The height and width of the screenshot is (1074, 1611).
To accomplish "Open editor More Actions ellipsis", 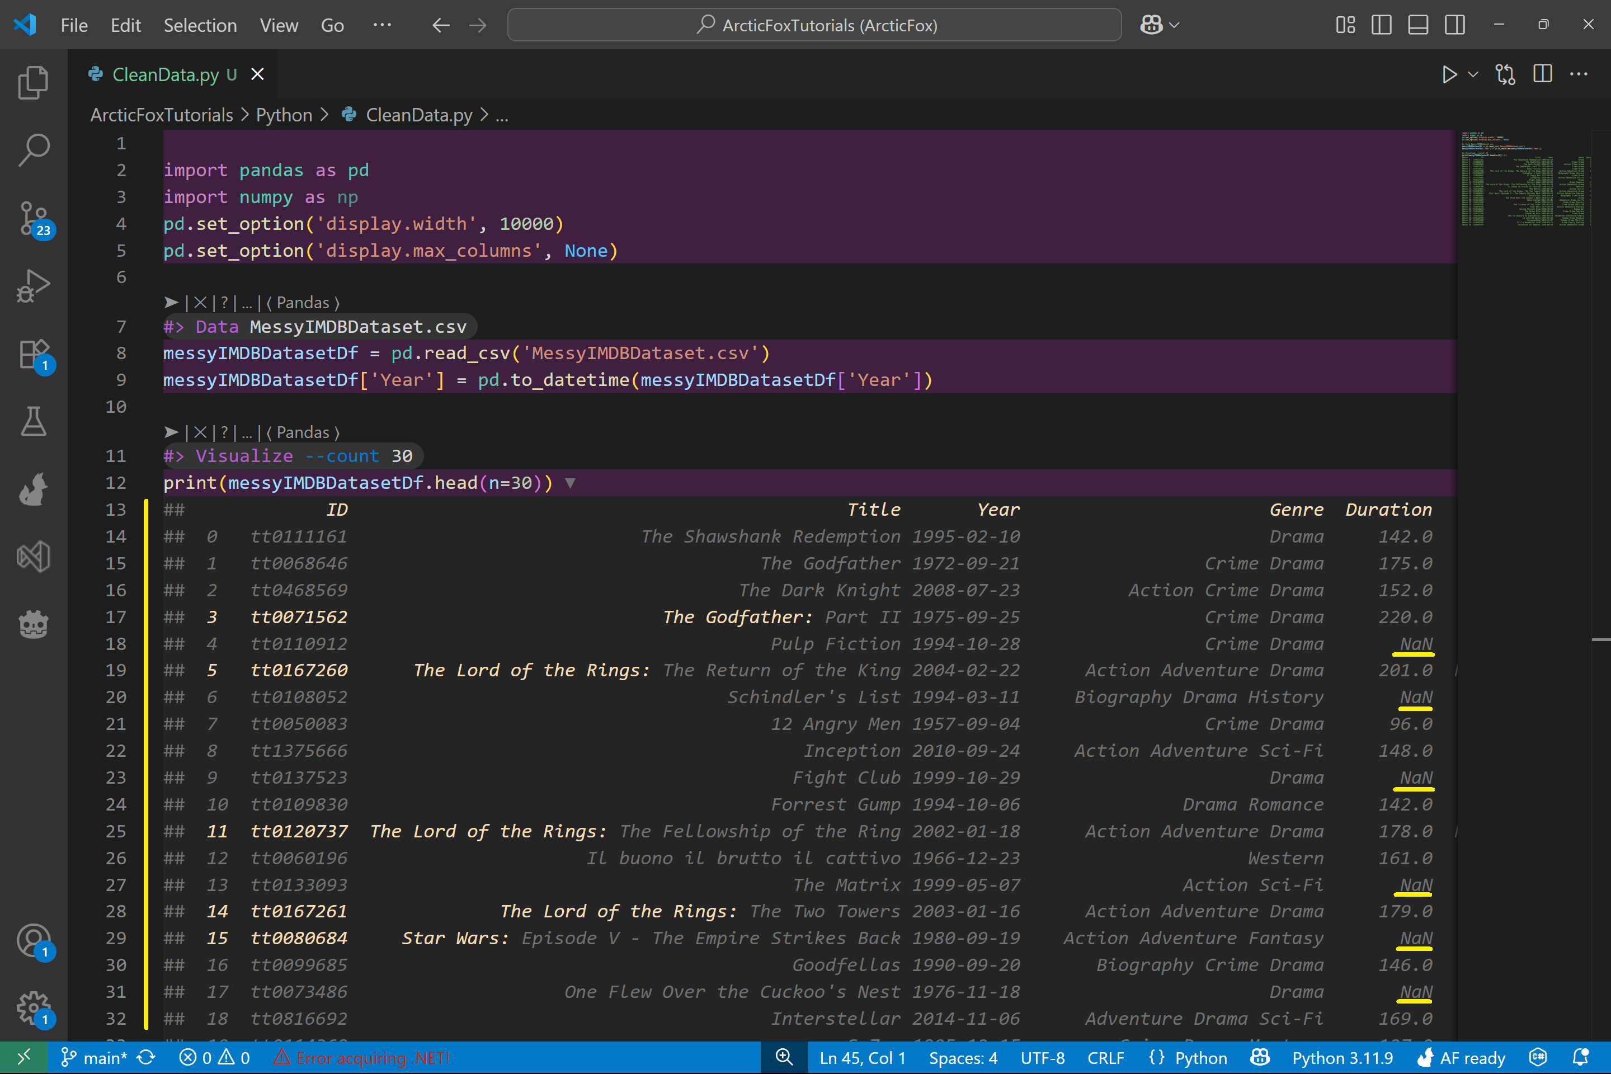I will click(x=1579, y=74).
